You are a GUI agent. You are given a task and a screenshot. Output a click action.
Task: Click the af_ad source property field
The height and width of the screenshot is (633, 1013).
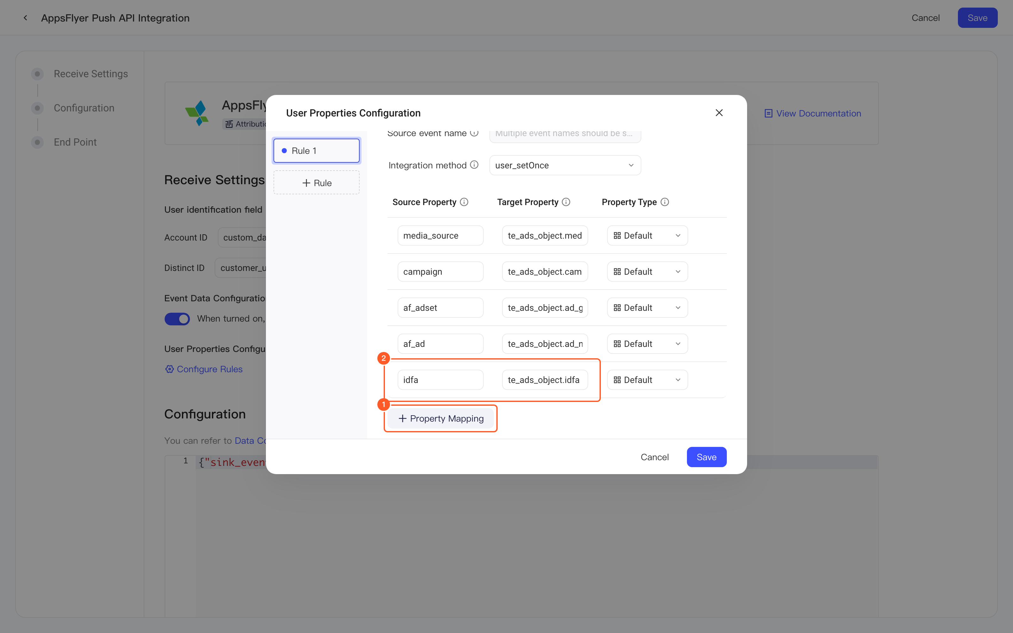pyautogui.click(x=440, y=343)
